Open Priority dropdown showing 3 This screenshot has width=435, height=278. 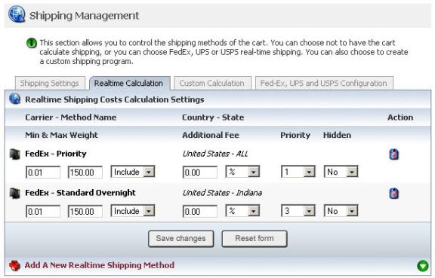click(298, 211)
